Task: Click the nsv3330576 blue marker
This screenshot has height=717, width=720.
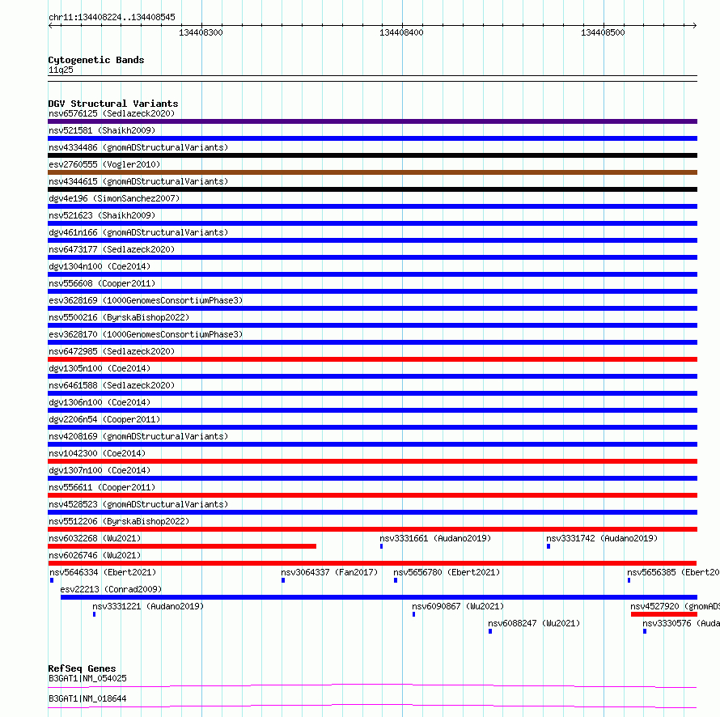Action: (645, 631)
